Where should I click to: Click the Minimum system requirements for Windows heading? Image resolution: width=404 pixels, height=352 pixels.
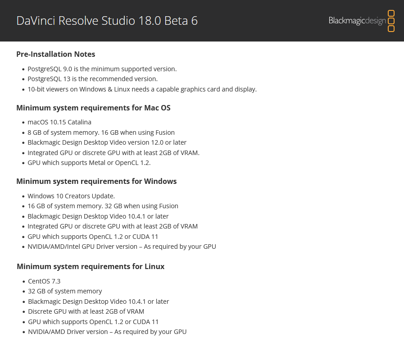[96, 181]
